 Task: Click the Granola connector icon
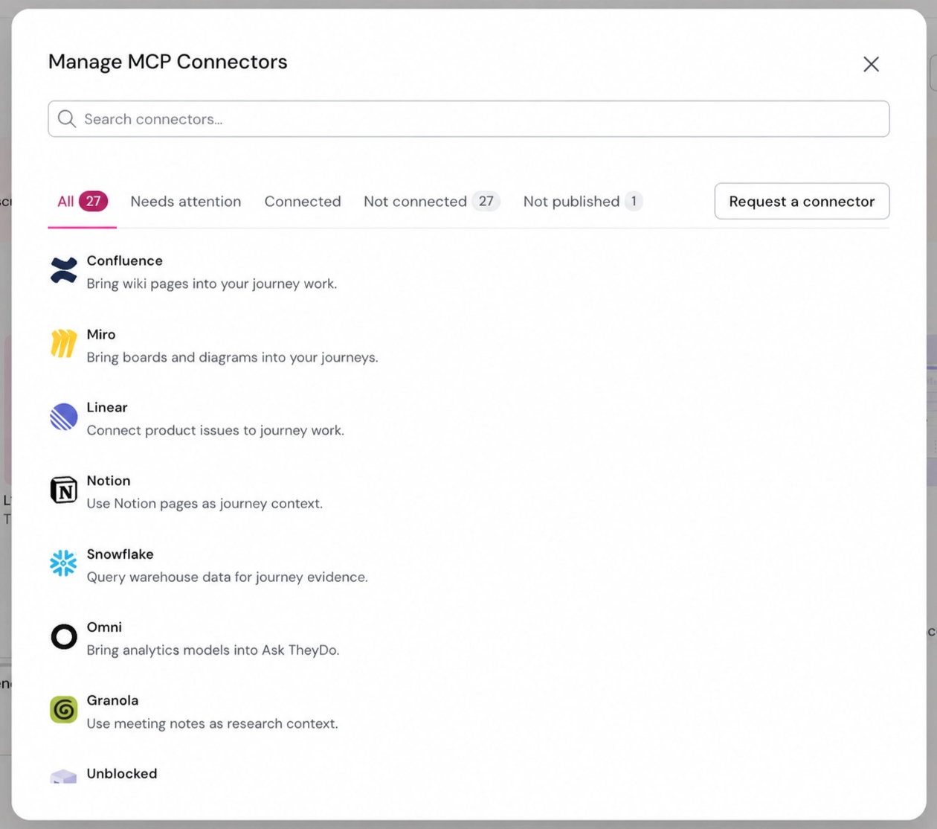coord(63,710)
